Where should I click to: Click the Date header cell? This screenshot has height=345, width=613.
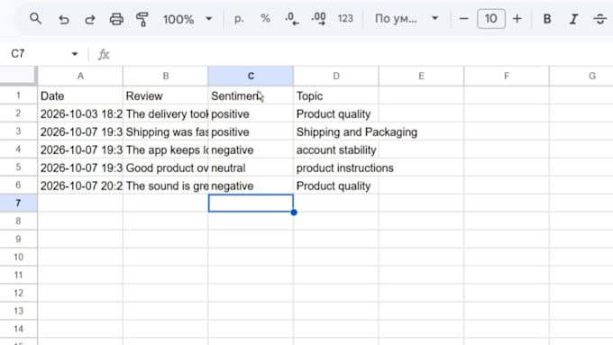pyautogui.click(x=80, y=95)
